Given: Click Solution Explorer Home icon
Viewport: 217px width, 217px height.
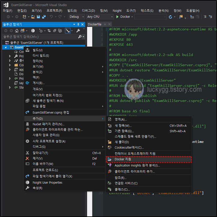Looking at the screenshot, I should point(17,31).
